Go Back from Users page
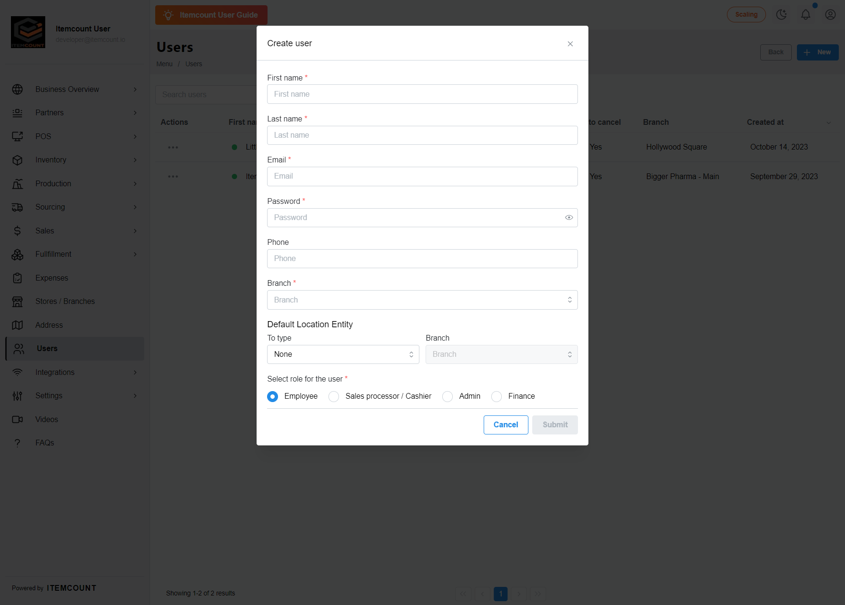 [x=775, y=52]
